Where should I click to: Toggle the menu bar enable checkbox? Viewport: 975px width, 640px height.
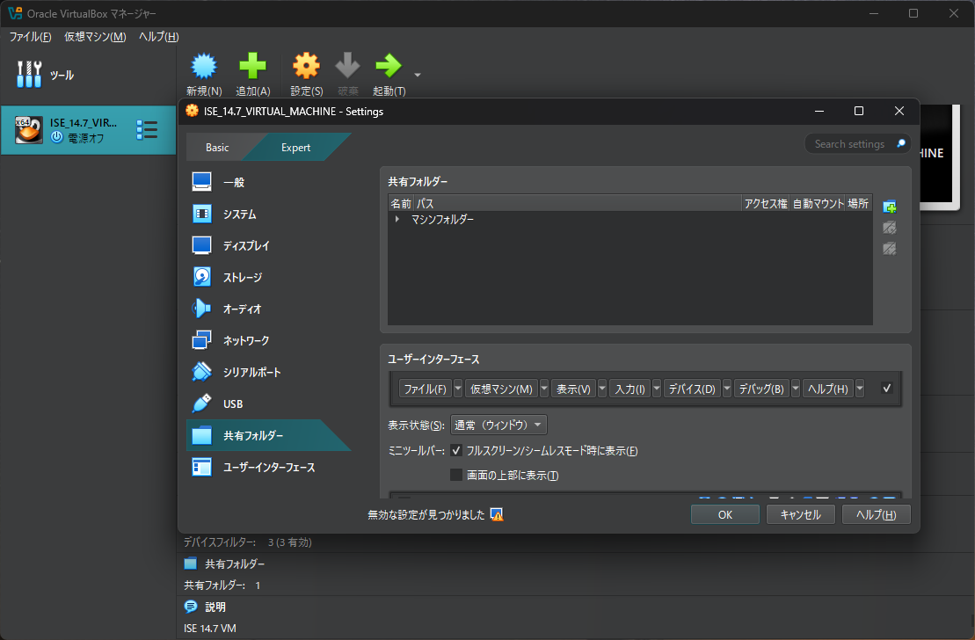(887, 388)
